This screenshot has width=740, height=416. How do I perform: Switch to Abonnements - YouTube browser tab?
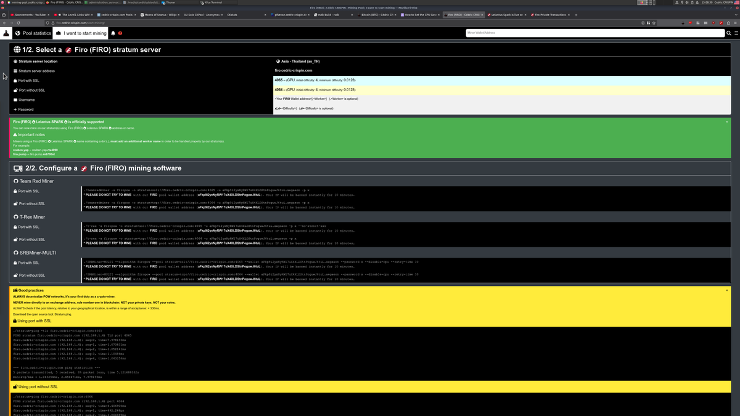pyautogui.click(x=29, y=15)
